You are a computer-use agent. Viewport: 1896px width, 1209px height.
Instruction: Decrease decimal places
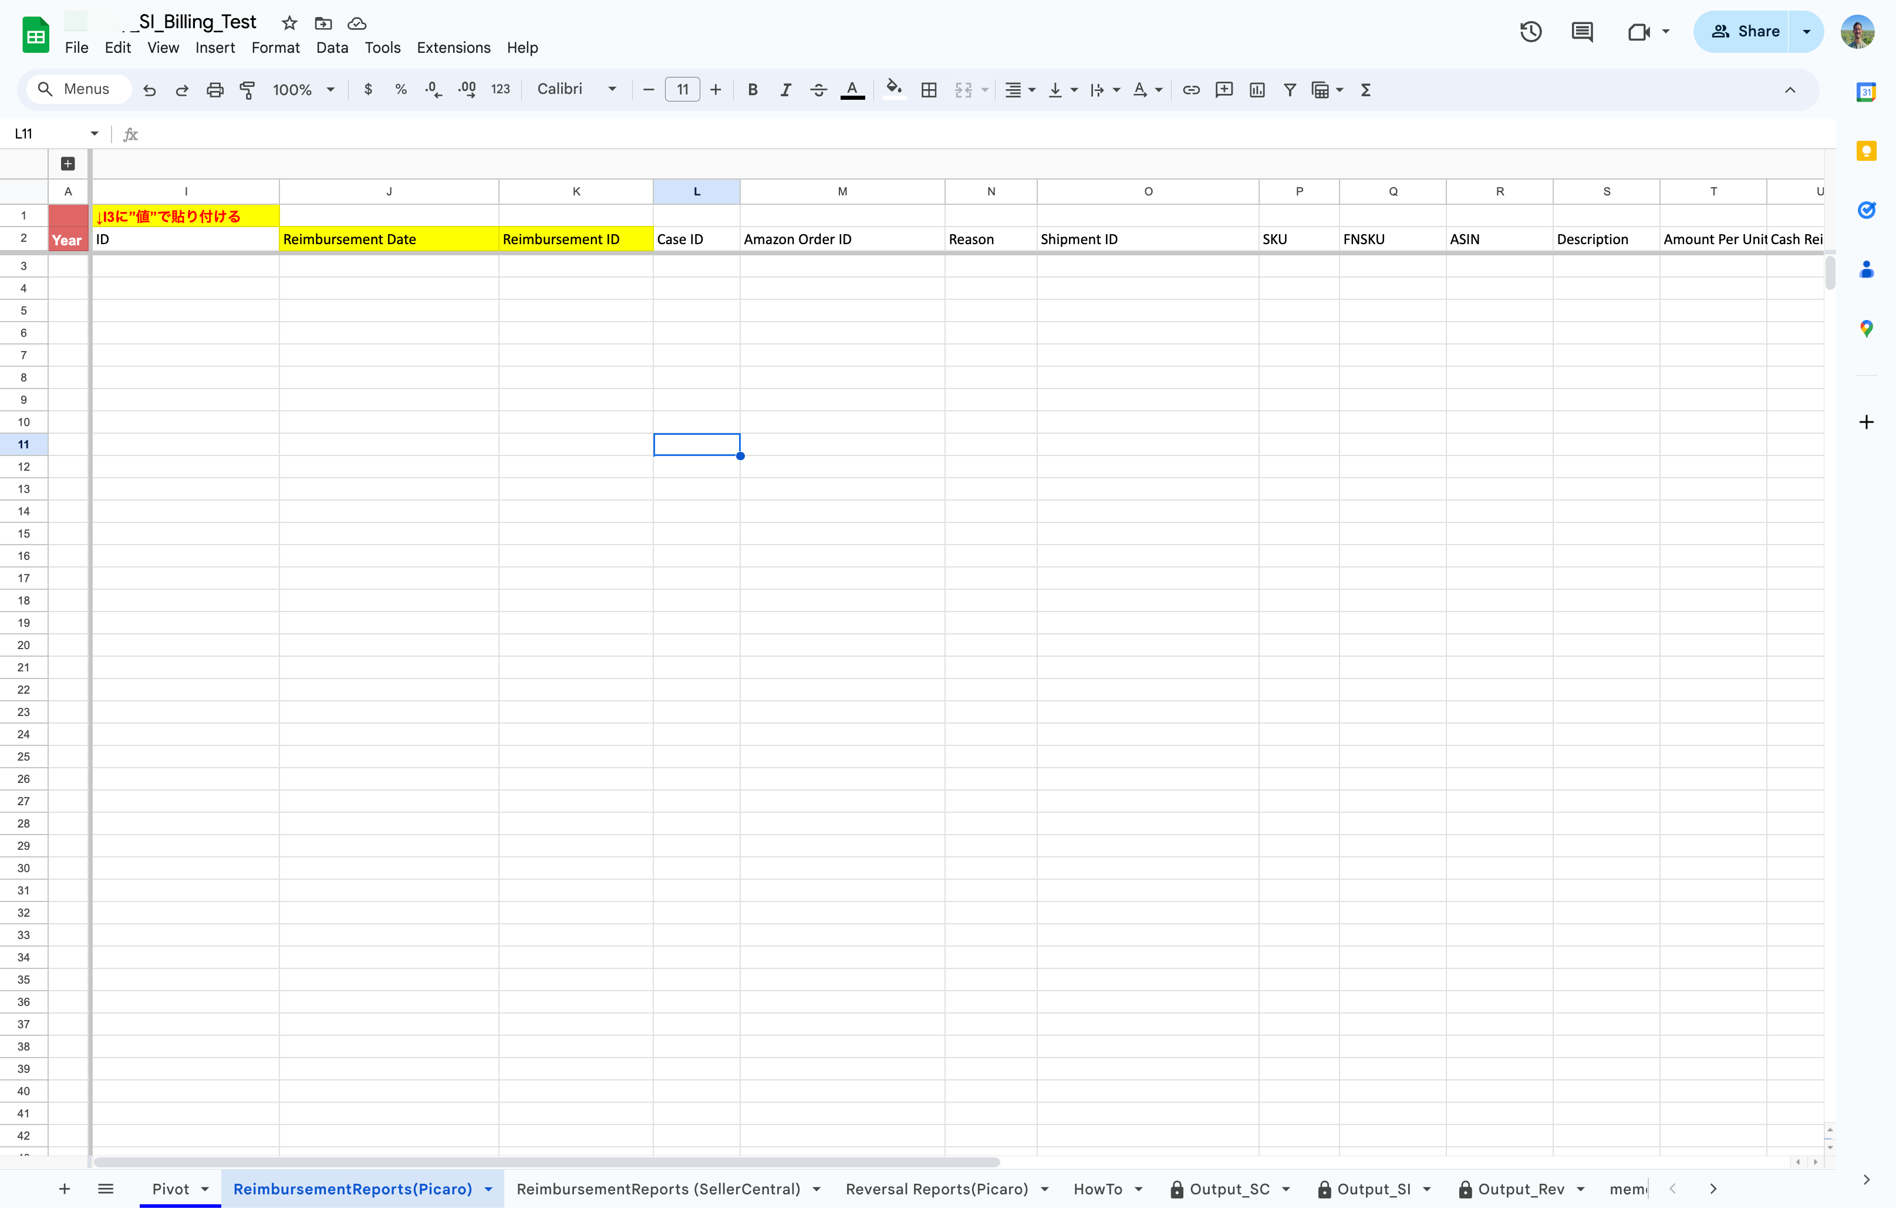coord(434,90)
